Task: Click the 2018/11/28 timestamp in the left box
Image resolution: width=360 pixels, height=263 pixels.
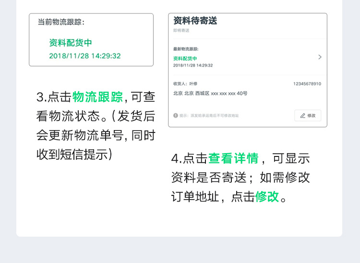Action: point(85,56)
